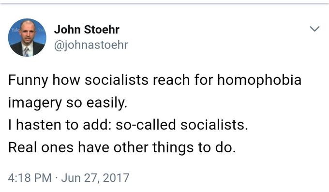Open John Stoehr's profile picture

coord(27,38)
